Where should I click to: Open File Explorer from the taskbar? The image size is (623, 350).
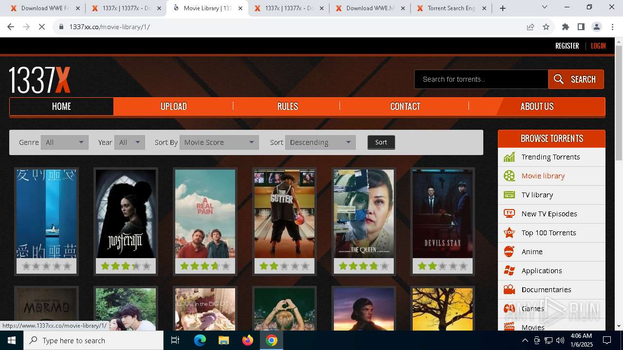(223, 340)
